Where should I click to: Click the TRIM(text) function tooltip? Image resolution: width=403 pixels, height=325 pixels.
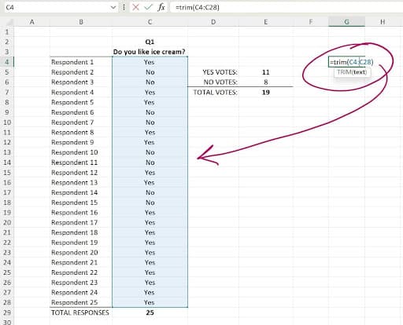pyautogui.click(x=352, y=72)
